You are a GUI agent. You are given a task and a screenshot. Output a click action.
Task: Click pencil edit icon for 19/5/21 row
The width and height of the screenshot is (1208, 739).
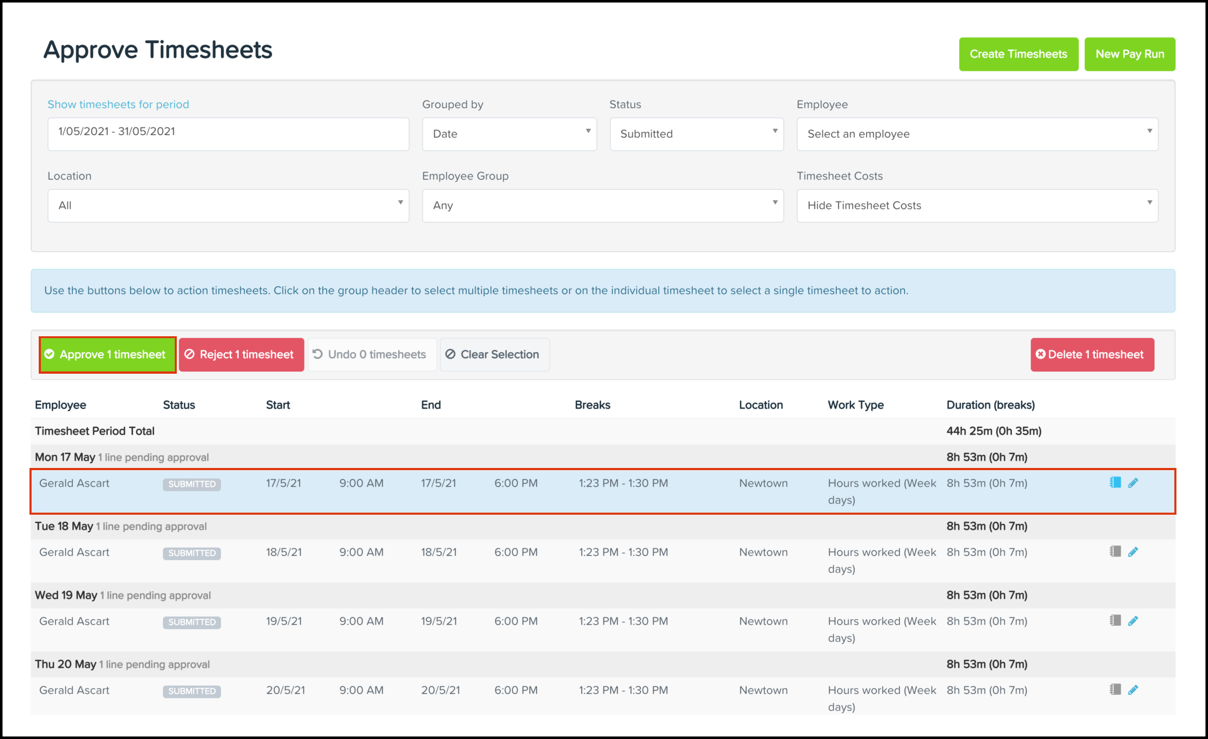[x=1133, y=621]
